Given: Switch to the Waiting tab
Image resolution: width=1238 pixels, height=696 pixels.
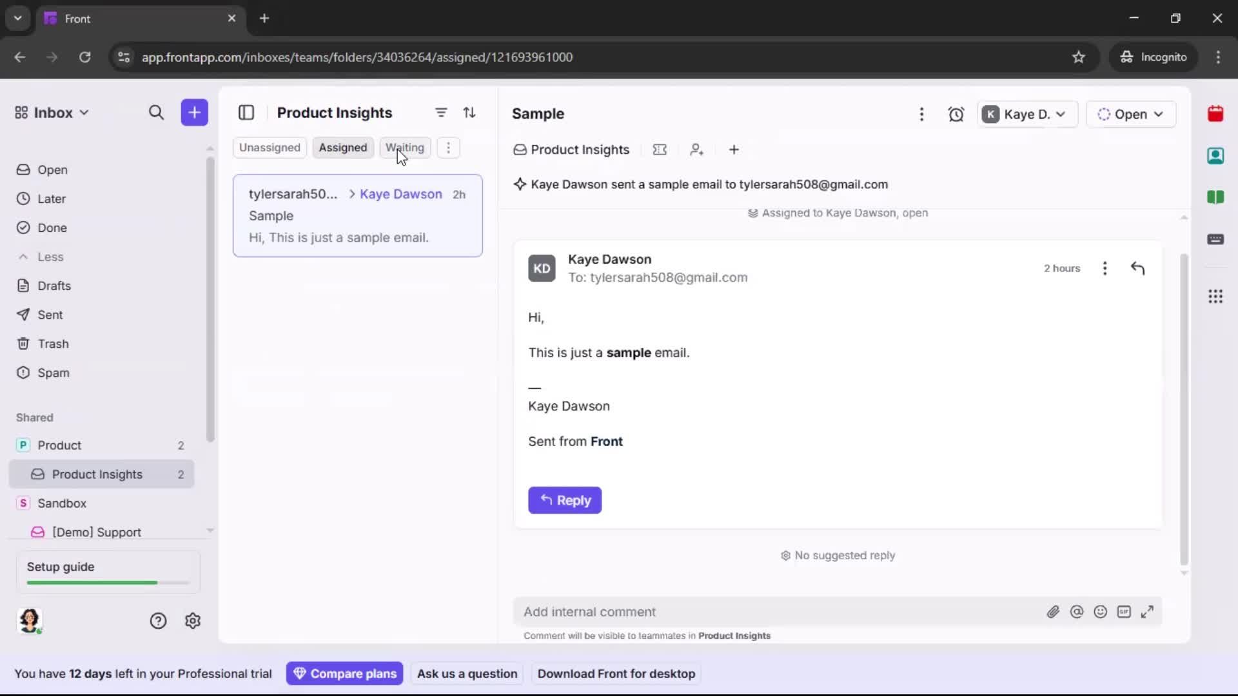Looking at the screenshot, I should point(404,148).
